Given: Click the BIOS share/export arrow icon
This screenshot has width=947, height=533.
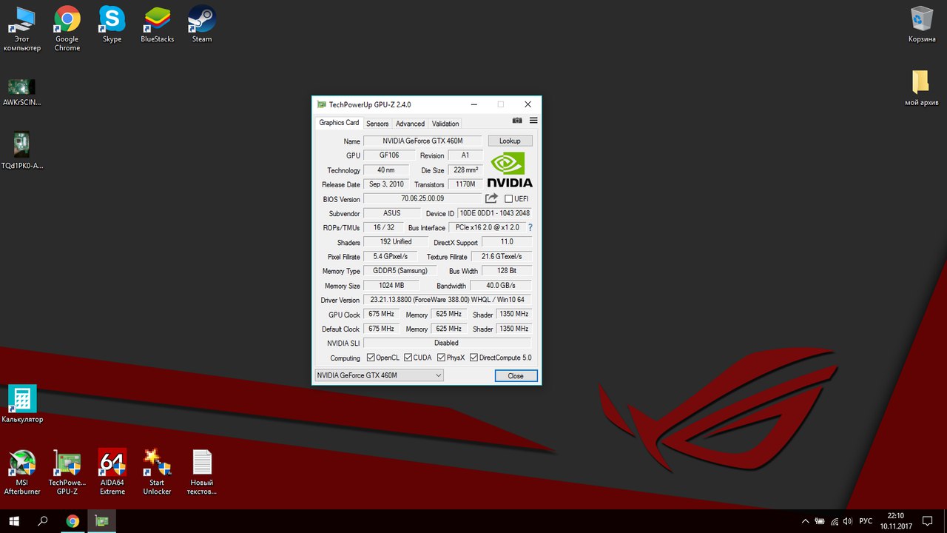Looking at the screenshot, I should 492,198.
